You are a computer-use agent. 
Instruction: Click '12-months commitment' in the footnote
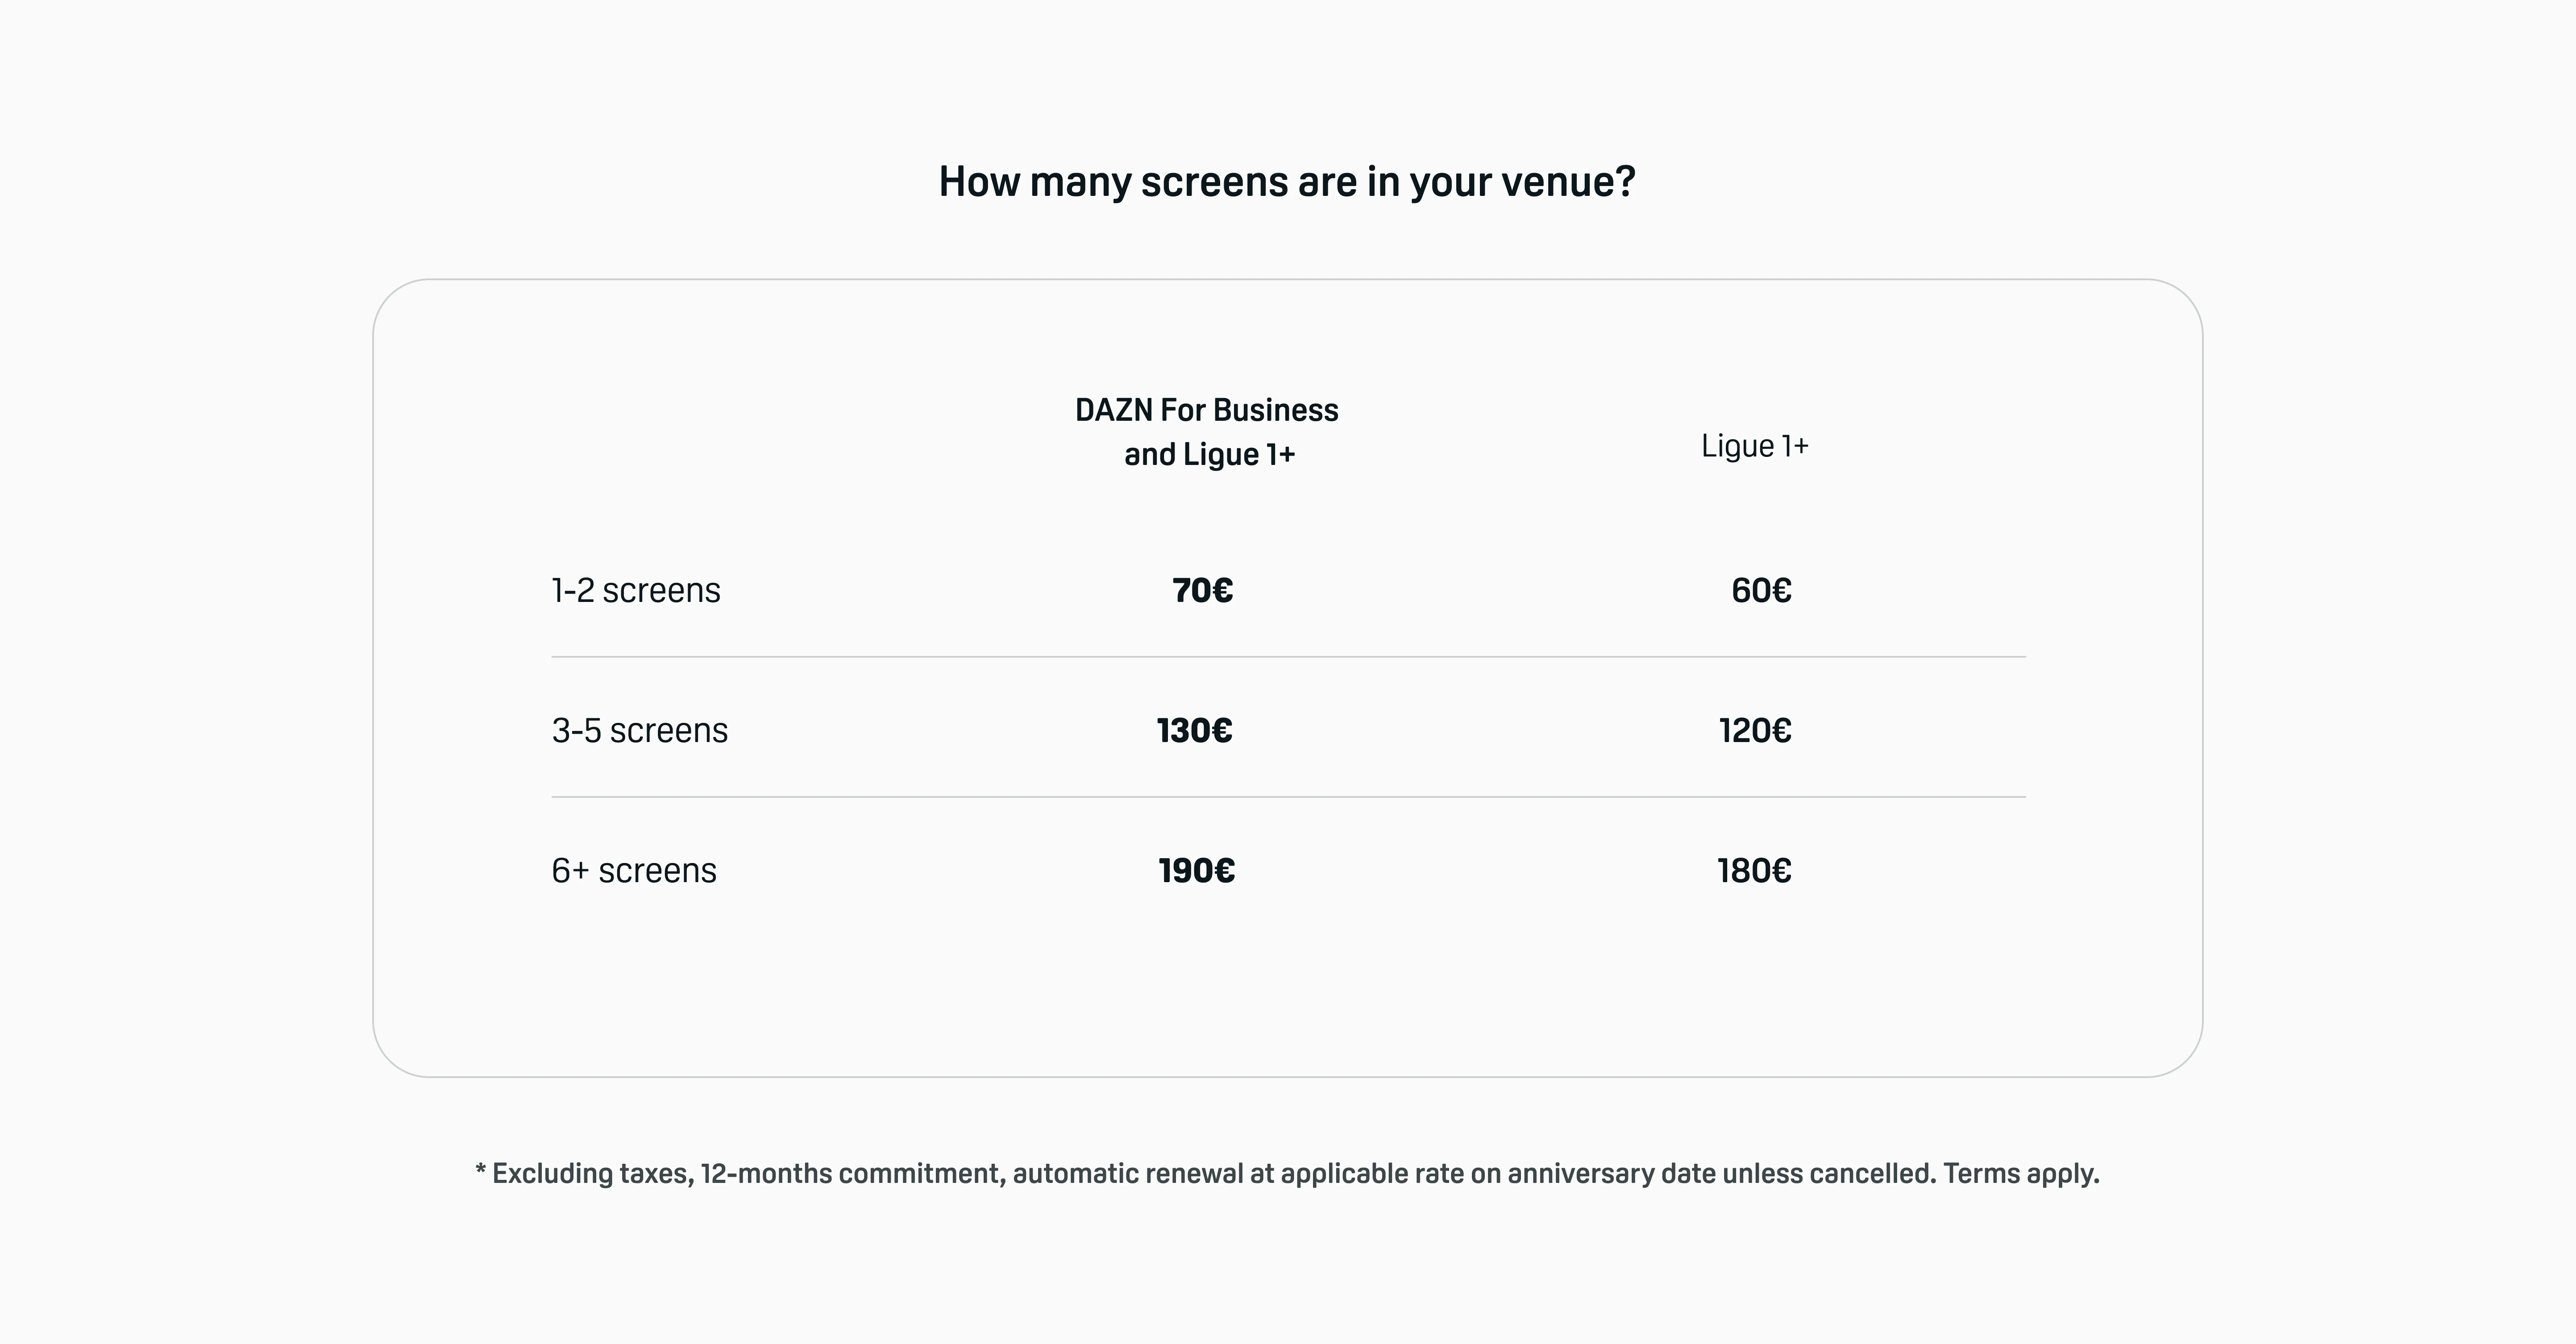850,1173
